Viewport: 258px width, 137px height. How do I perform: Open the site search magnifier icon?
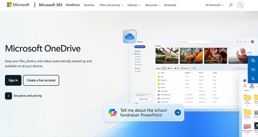coord(231,5)
